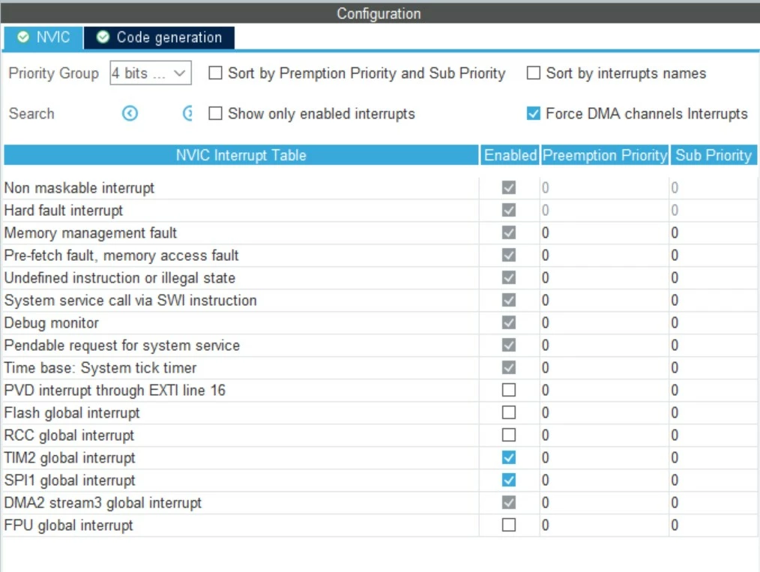The image size is (760, 572).
Task: Disable the TIM2 global interrupt checkbox
Action: click(508, 457)
